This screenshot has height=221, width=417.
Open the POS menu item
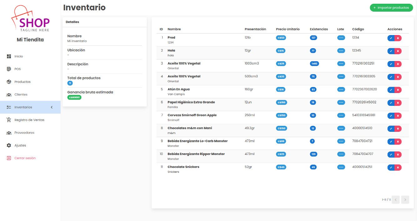click(30, 69)
